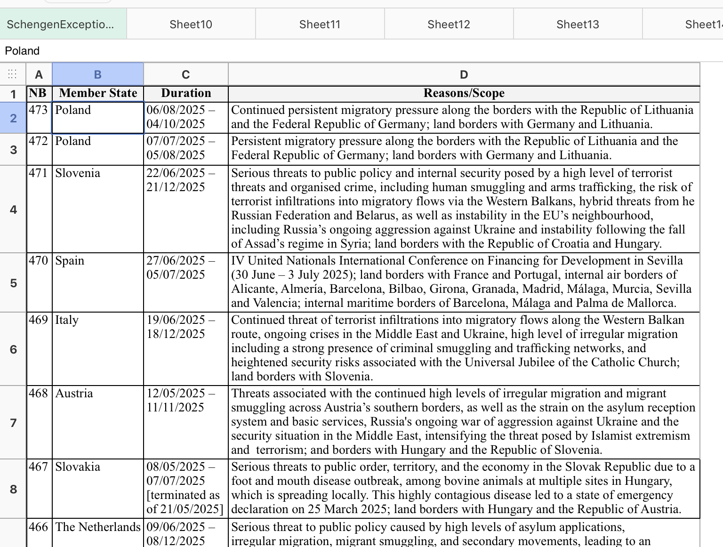Select Netherlands reason cell about asylum applications
723x547 pixels.
tap(464, 533)
